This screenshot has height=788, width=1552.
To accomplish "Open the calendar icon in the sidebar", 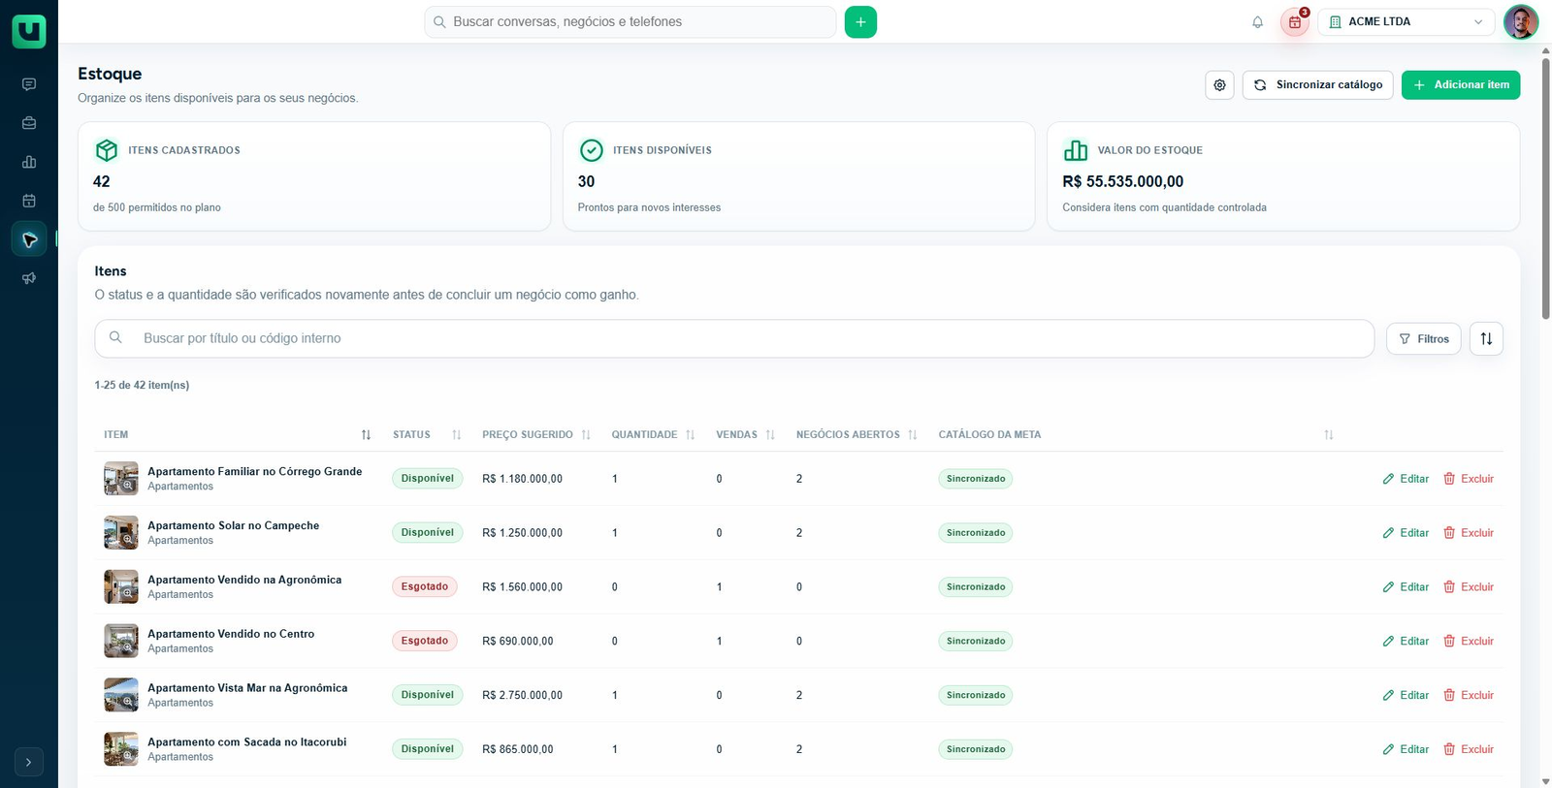I will click(29, 201).
